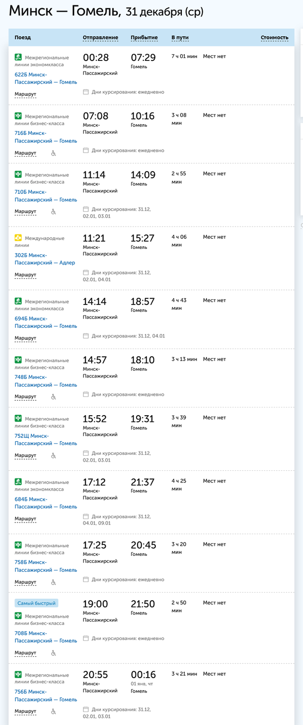The width and height of the screenshot is (303, 725).
Task: Expand Маршрут for train 622Б
Action: (25, 94)
